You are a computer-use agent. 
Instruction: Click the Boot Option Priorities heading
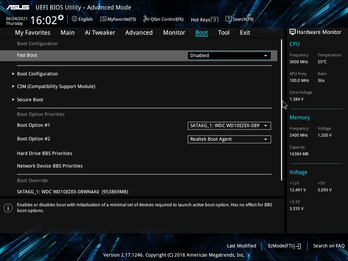(41, 114)
